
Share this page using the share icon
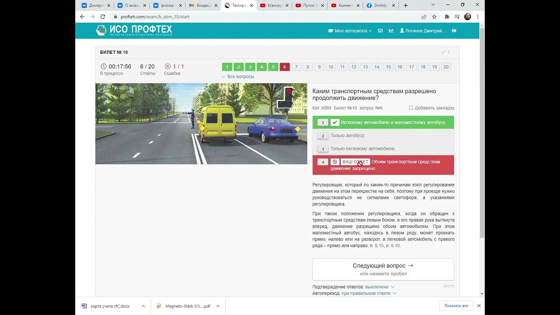click(424, 17)
